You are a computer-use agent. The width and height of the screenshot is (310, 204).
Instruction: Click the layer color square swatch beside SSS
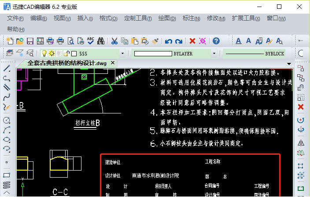74,54
